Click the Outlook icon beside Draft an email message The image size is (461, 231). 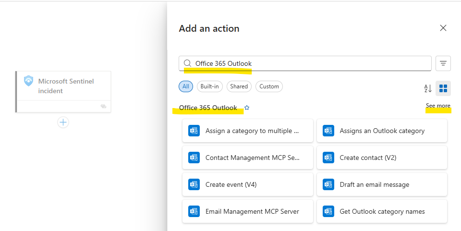328,184
